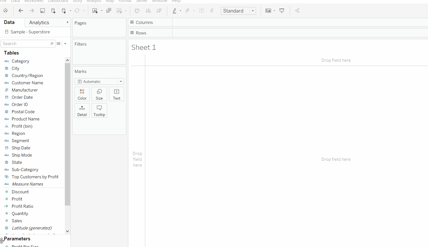
Task: Open the Standard fit dropdown
Action: (238, 11)
